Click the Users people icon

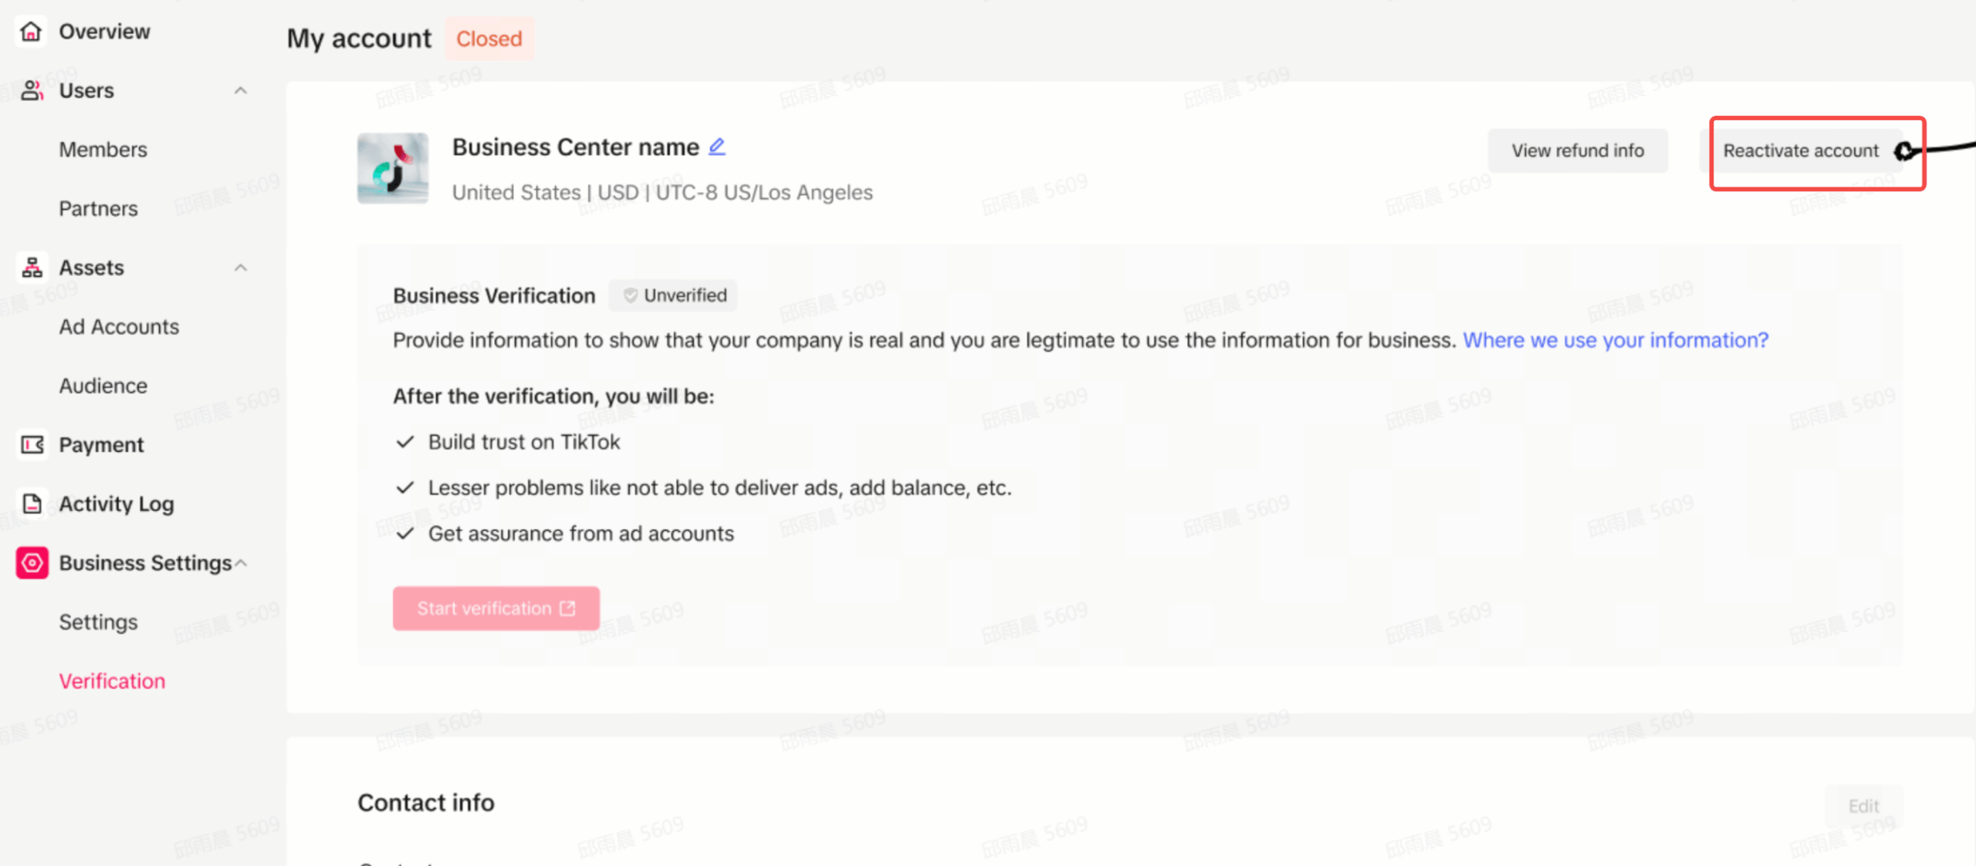[x=32, y=90]
